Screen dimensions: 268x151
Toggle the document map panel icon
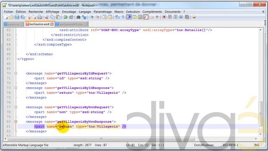(x=140, y=17)
